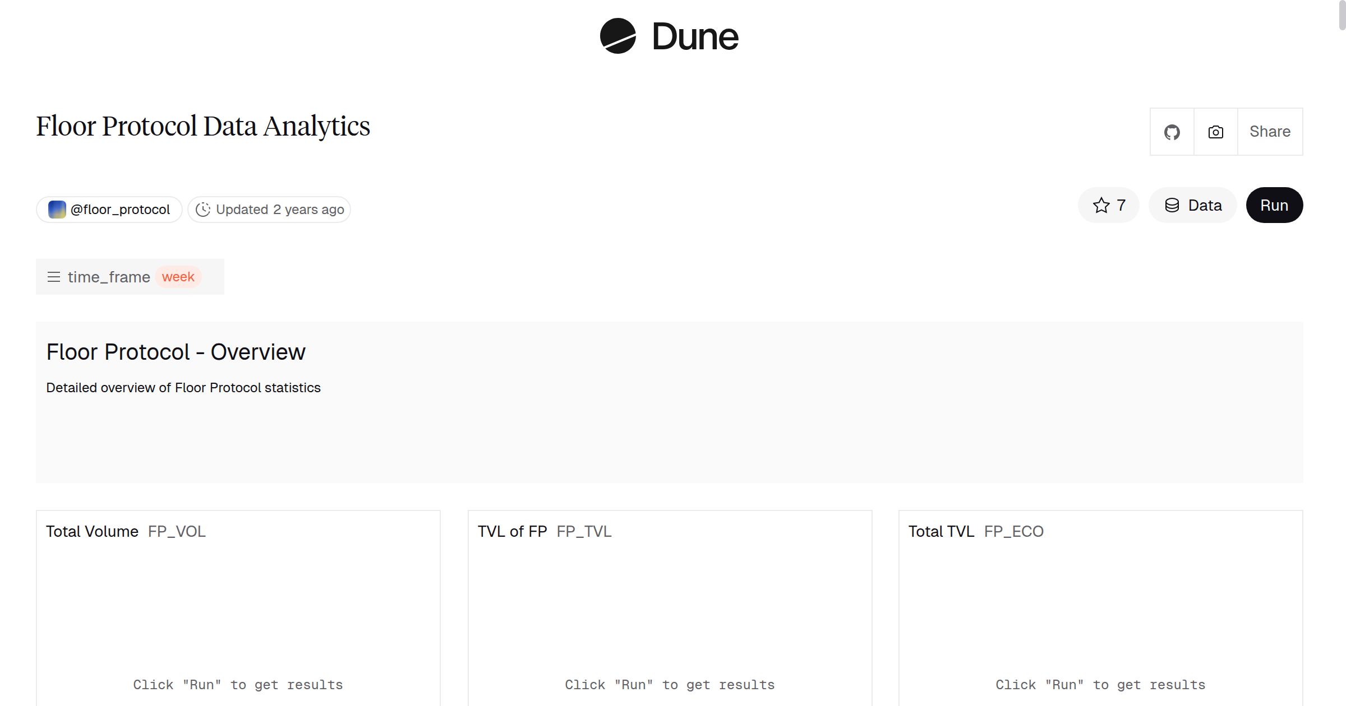The width and height of the screenshot is (1346, 706).
Task: Click the Floor Protocol - Overview text widget
Action: pos(176,352)
